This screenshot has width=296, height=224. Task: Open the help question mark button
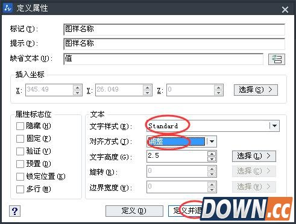(x=14, y=211)
